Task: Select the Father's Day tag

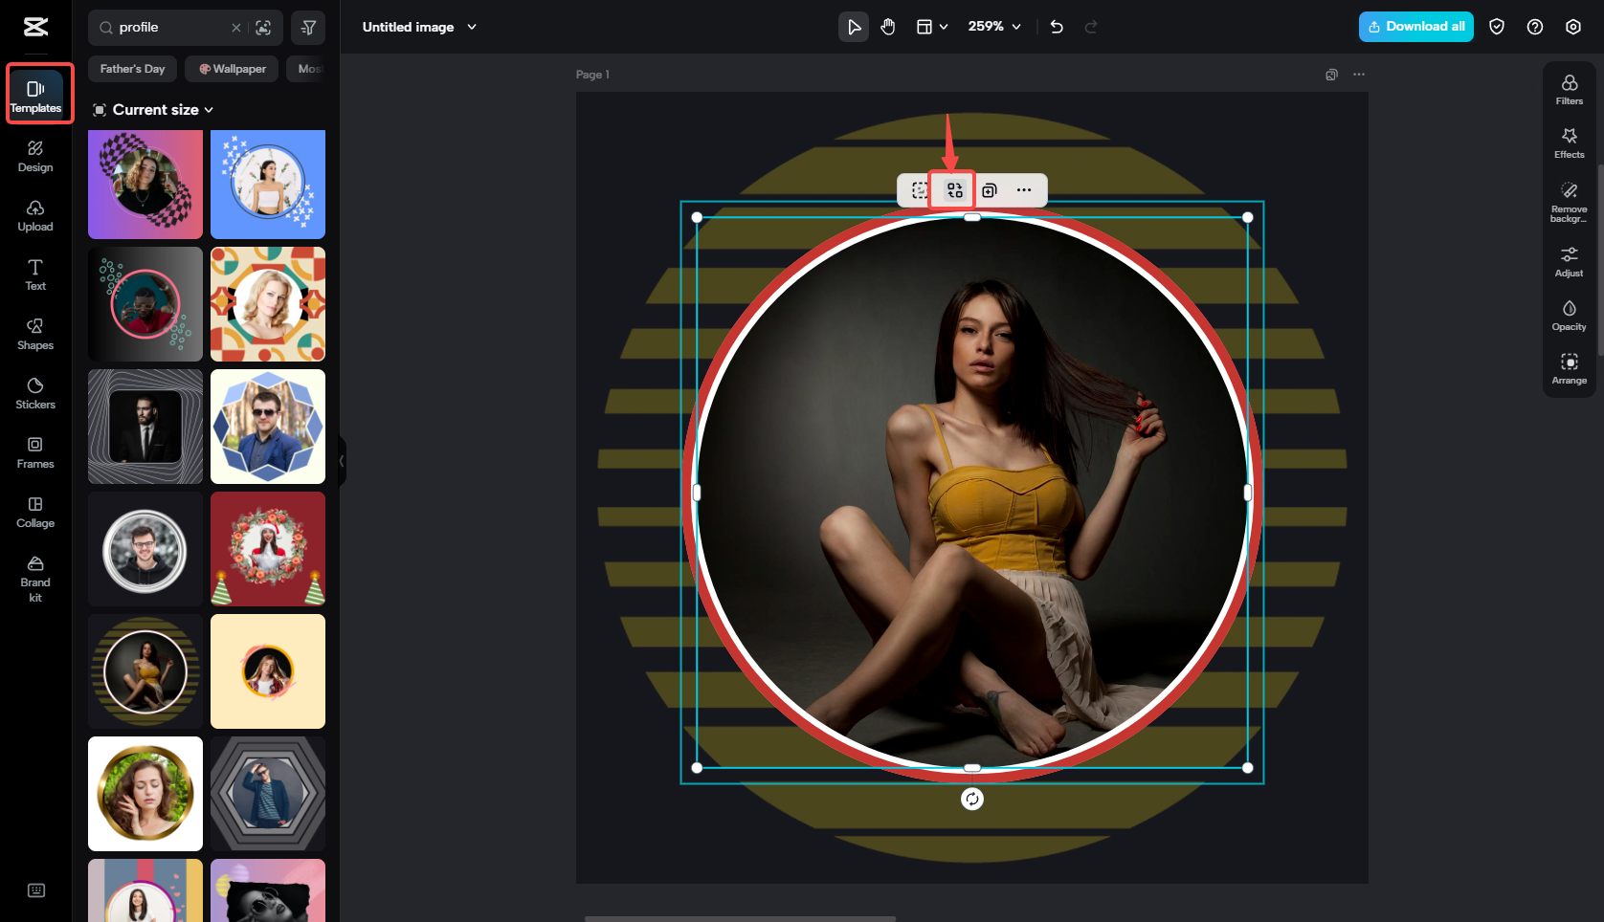Action: tap(132, 69)
